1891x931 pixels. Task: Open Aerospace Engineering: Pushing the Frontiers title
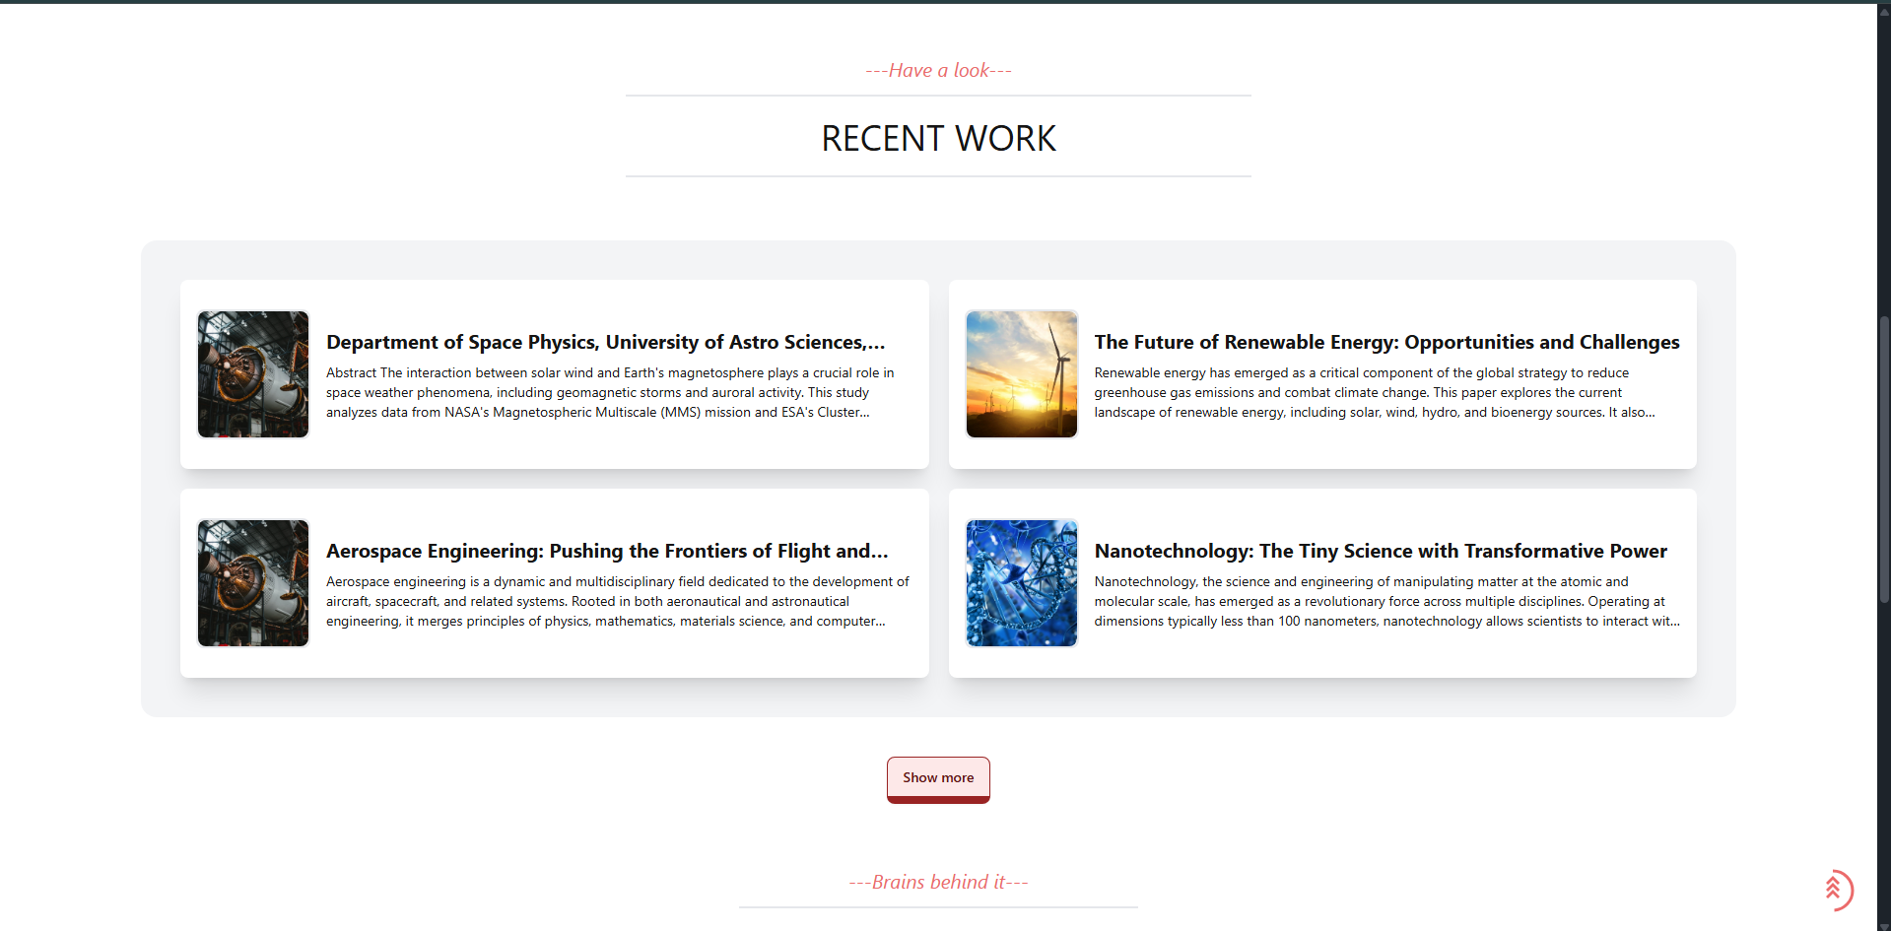point(607,551)
